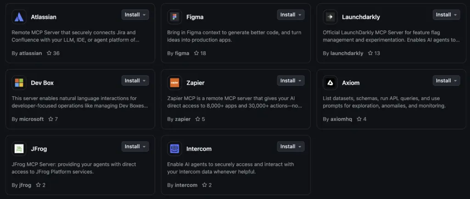Open the atlassian author link

click(31, 53)
